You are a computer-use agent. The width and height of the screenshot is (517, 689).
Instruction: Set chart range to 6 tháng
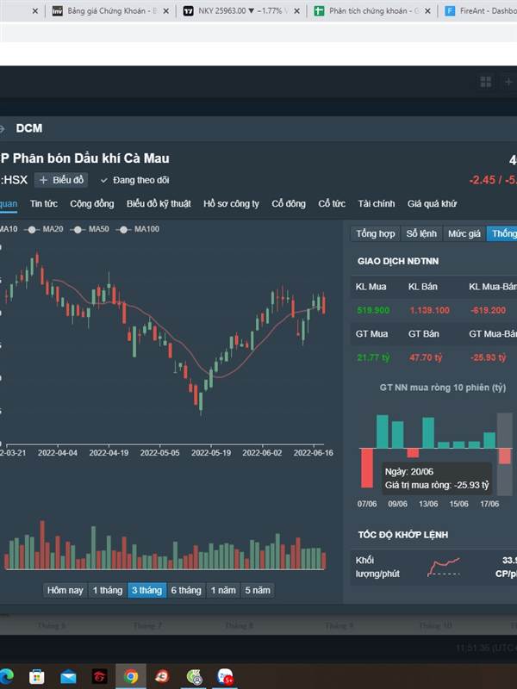pos(186,590)
